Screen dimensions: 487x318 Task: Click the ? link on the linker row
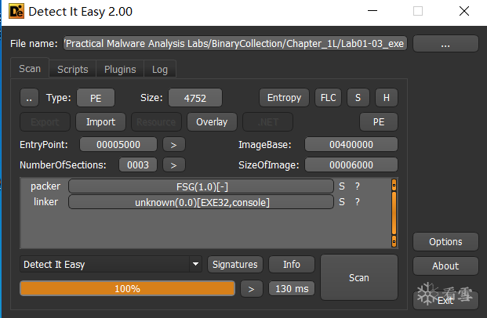[358, 202]
